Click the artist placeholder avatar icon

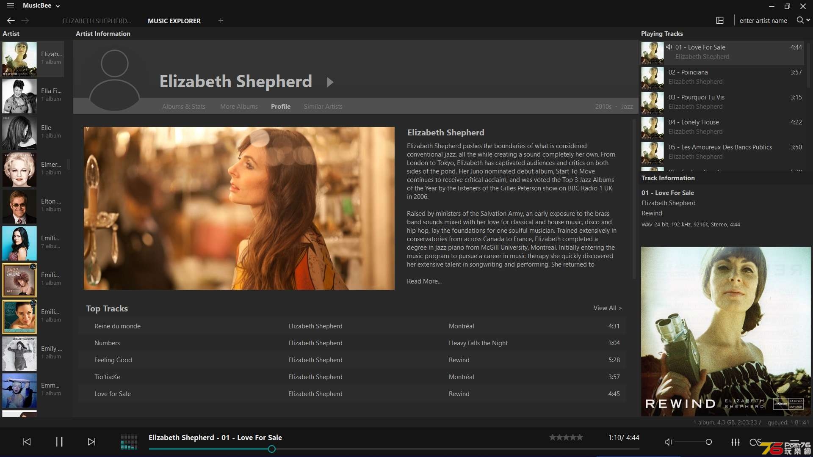click(114, 80)
